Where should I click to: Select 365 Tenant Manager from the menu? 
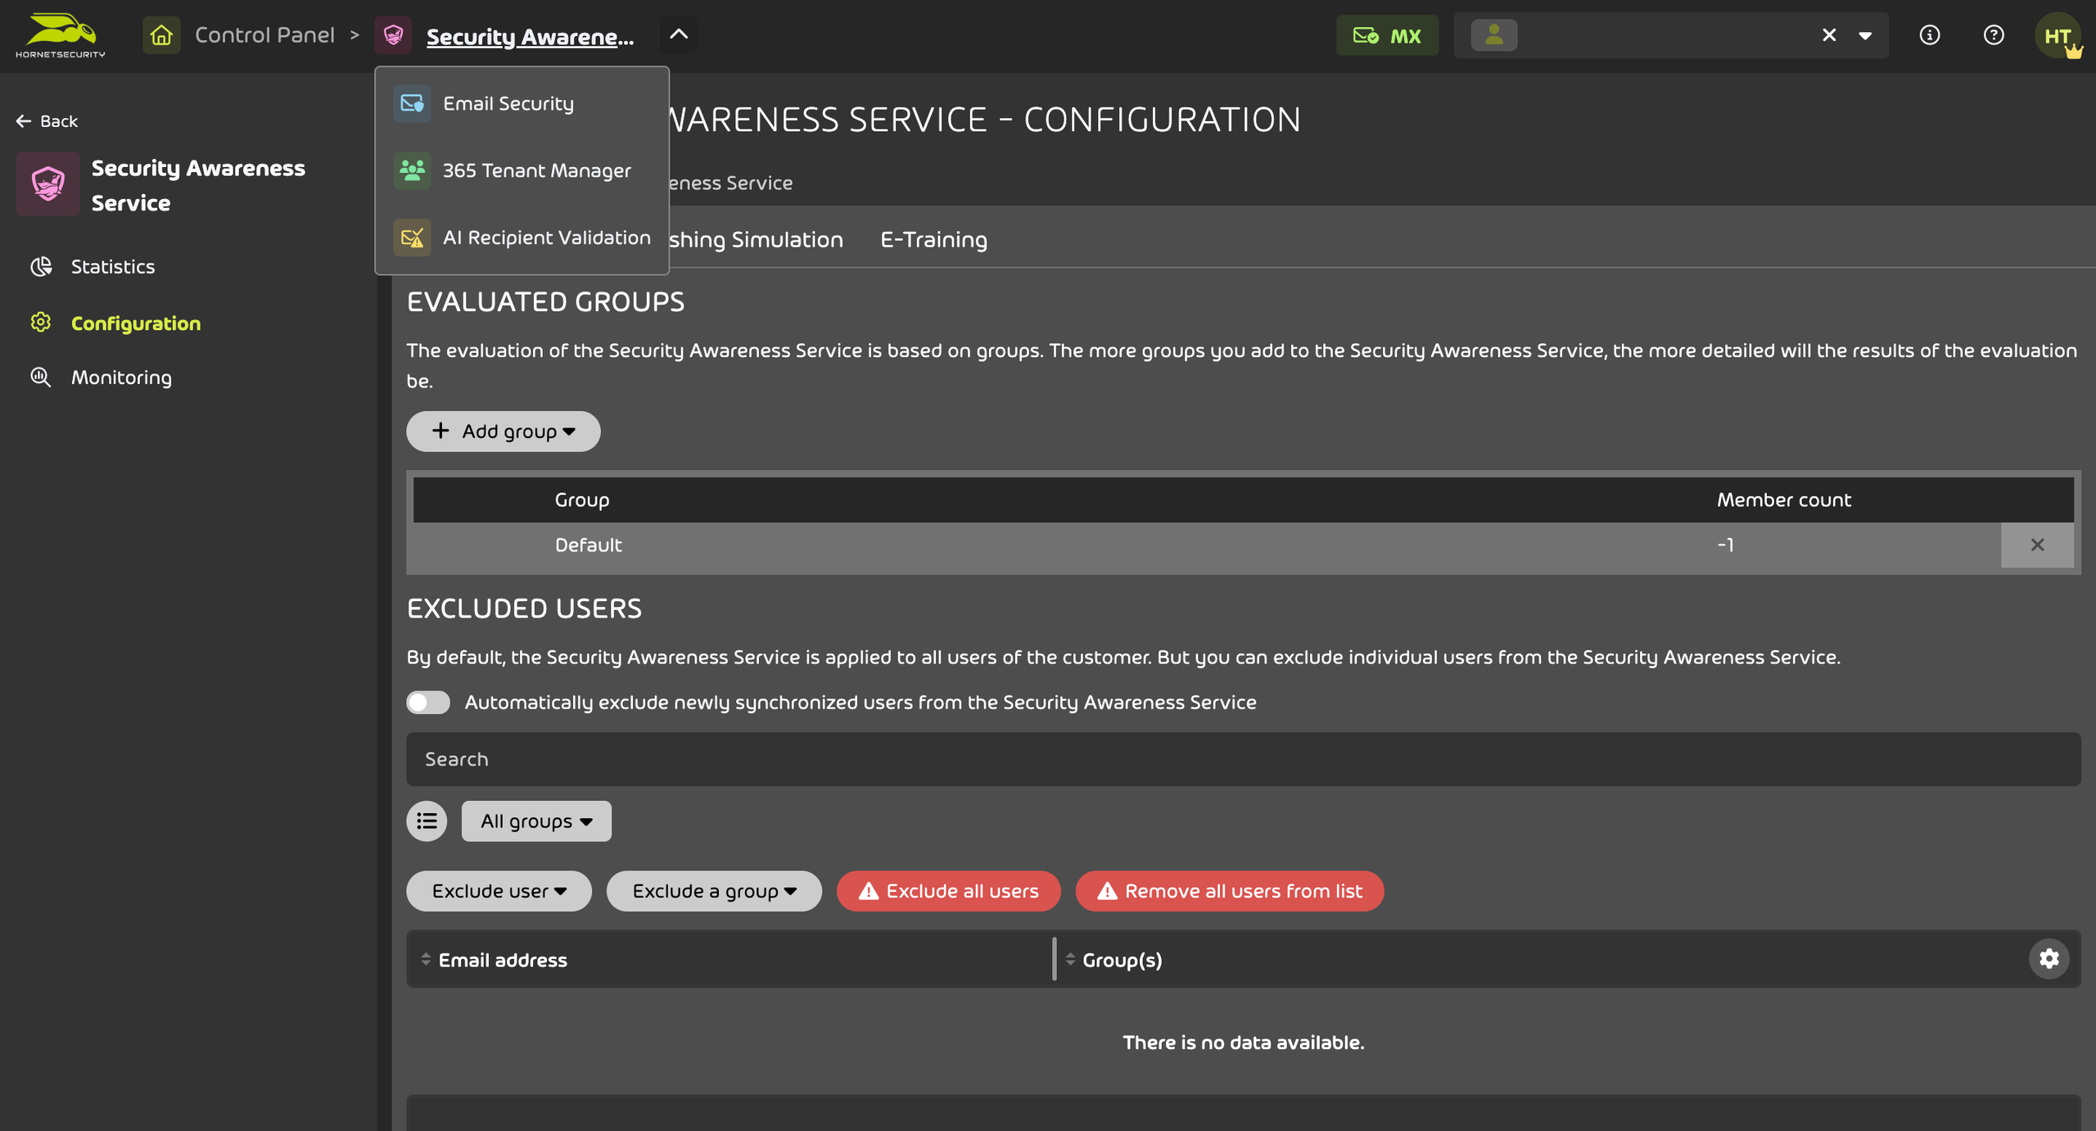click(x=522, y=170)
